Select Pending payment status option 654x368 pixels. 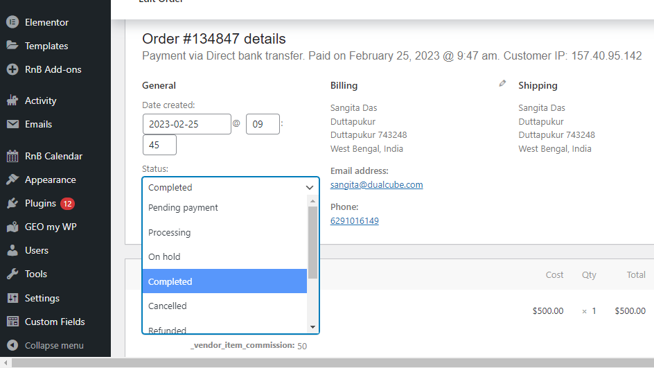[183, 208]
